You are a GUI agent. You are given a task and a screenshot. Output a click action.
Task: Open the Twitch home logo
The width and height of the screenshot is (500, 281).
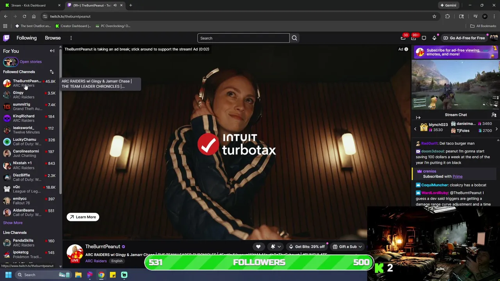click(x=6, y=38)
